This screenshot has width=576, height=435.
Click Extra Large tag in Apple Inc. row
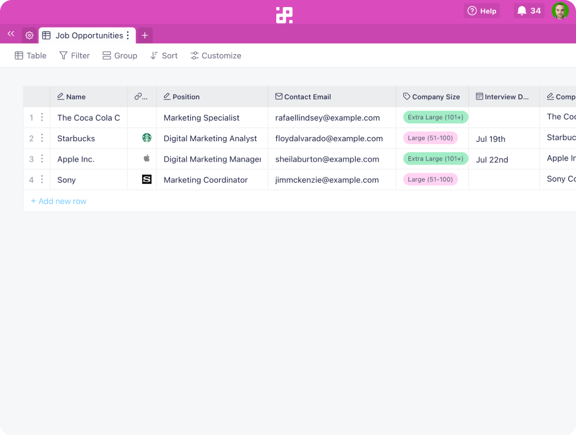436,158
